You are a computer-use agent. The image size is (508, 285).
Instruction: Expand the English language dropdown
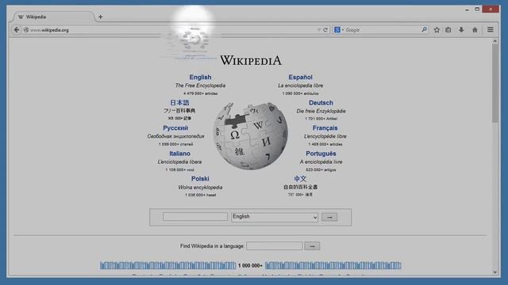pos(275,217)
